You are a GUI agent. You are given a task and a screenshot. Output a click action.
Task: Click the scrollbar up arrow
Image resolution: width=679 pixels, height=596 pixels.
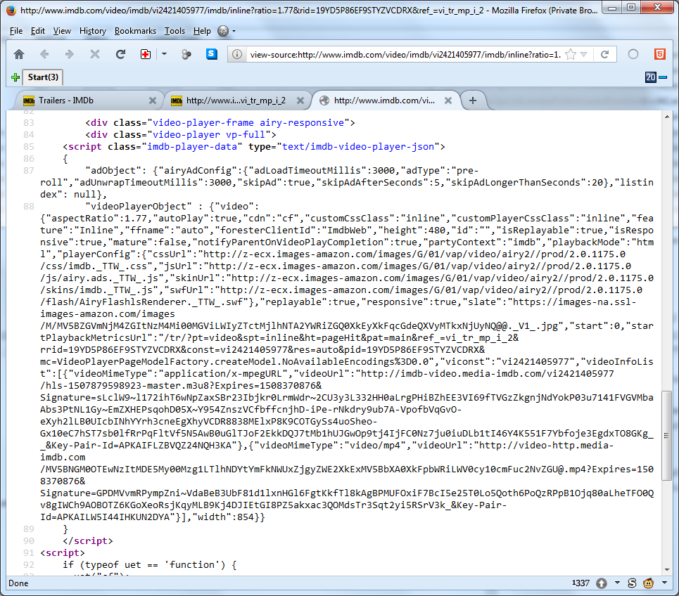666,117
